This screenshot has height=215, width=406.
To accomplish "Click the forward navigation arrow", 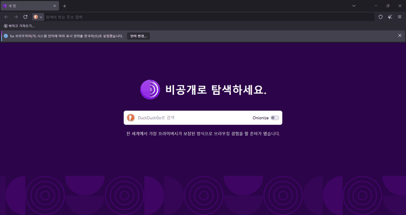I will point(16,17).
